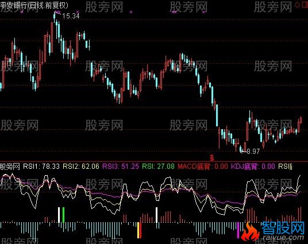Click the candlestick at the 15.34 peak

tap(55, 17)
